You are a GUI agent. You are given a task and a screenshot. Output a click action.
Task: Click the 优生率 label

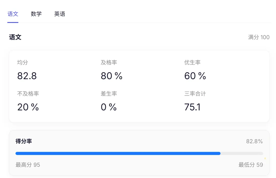[x=192, y=62]
